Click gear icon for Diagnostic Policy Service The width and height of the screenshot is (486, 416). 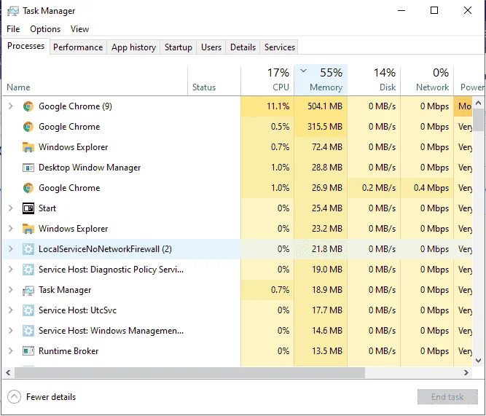click(x=28, y=270)
